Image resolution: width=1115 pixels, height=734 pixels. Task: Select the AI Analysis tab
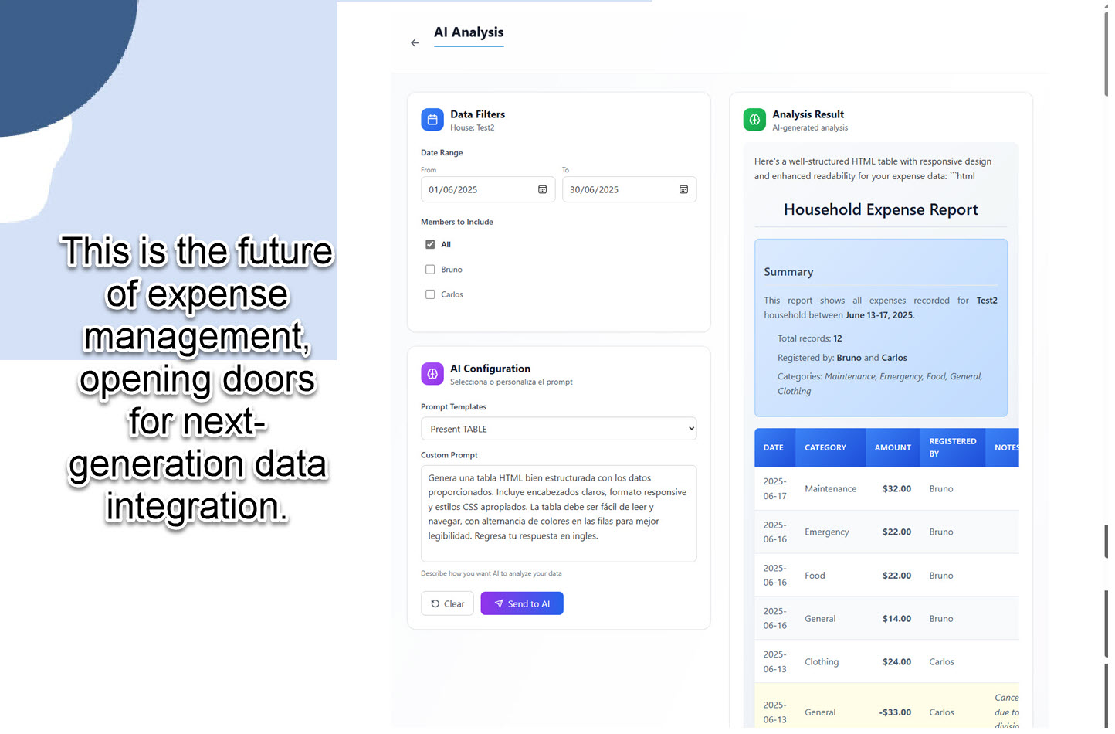(x=469, y=32)
